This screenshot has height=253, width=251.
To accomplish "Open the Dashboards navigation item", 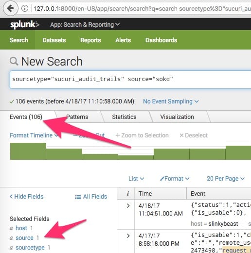I will (161, 40).
